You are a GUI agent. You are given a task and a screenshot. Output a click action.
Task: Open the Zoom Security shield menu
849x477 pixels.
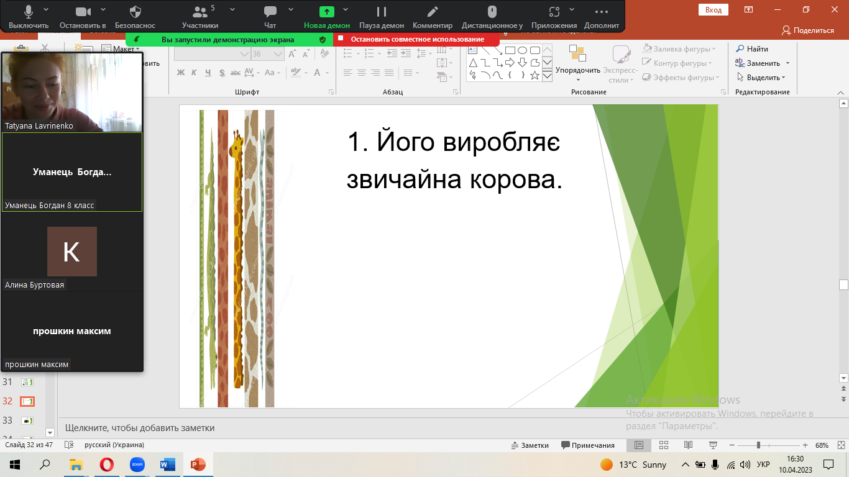pos(135,17)
